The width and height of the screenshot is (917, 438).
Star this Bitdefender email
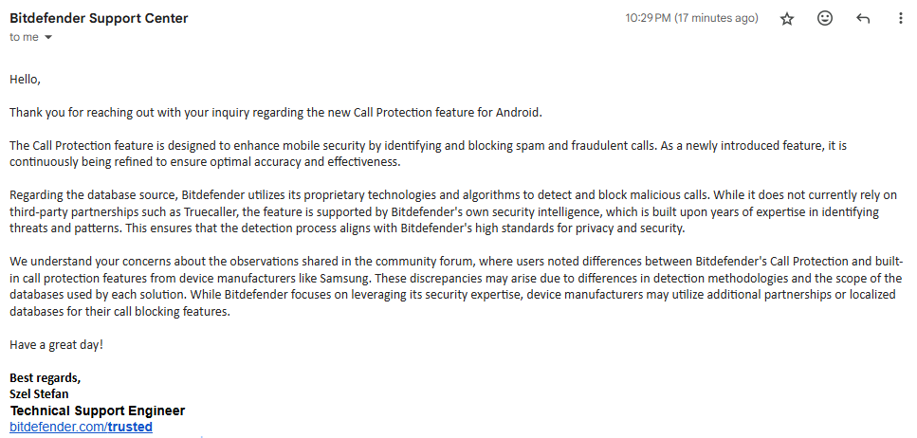(x=787, y=19)
